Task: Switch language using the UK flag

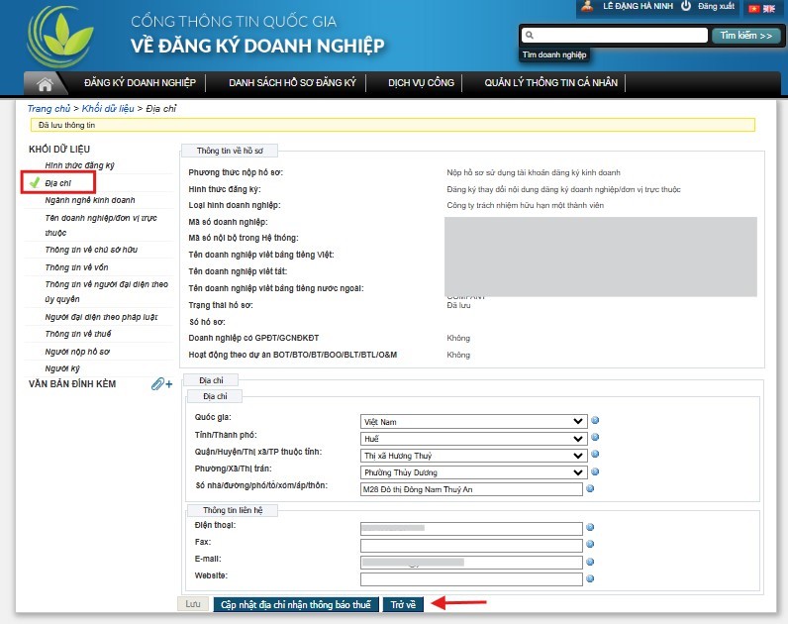Action: 768,8
